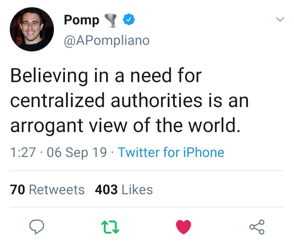
Task: Click the 06 Sep 19 date
Action: tap(77, 153)
